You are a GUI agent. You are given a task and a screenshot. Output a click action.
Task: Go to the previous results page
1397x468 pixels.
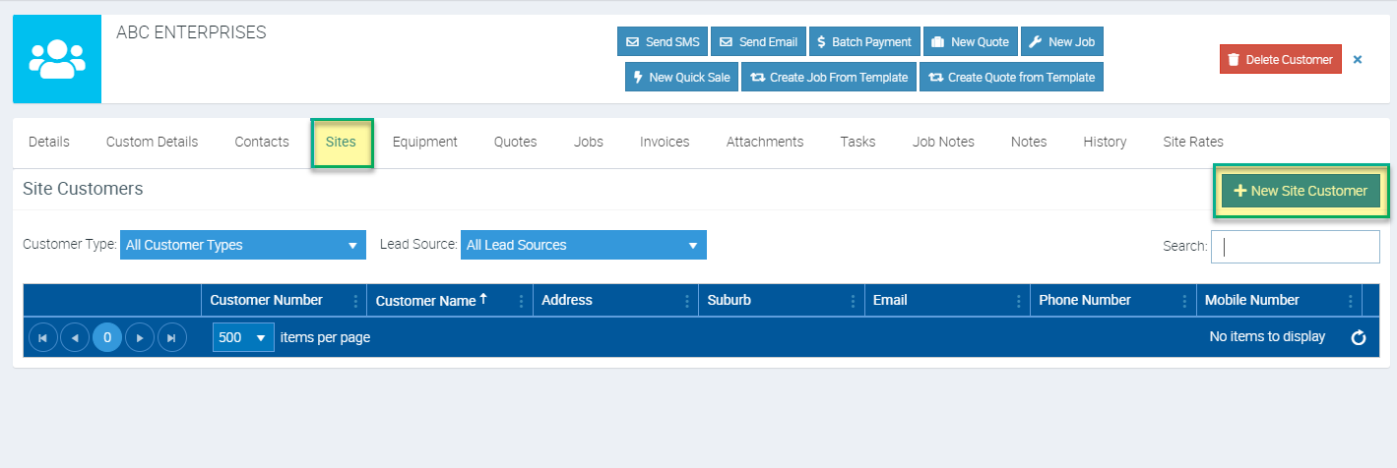tap(75, 337)
